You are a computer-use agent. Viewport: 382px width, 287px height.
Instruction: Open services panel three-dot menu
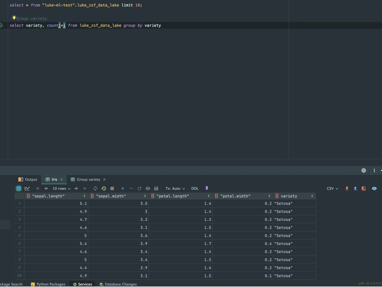pyautogui.click(x=374, y=171)
